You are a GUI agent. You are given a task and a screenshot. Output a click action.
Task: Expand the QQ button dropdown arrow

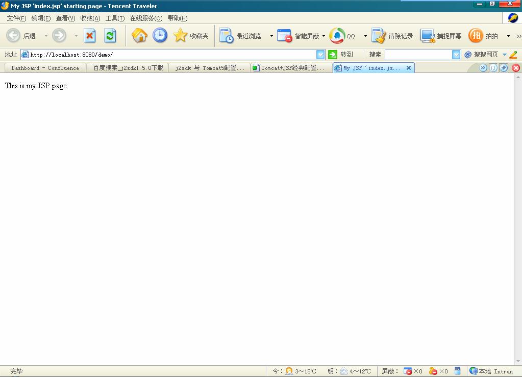pos(364,36)
